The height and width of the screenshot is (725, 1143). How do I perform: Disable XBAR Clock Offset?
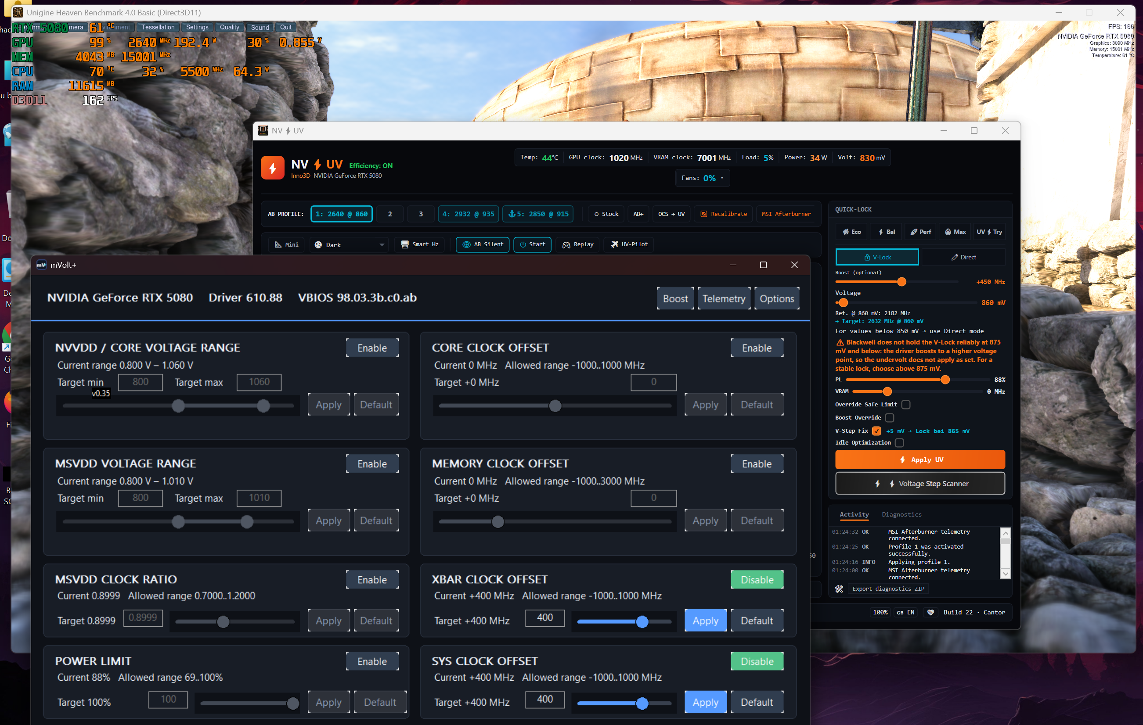[757, 580]
